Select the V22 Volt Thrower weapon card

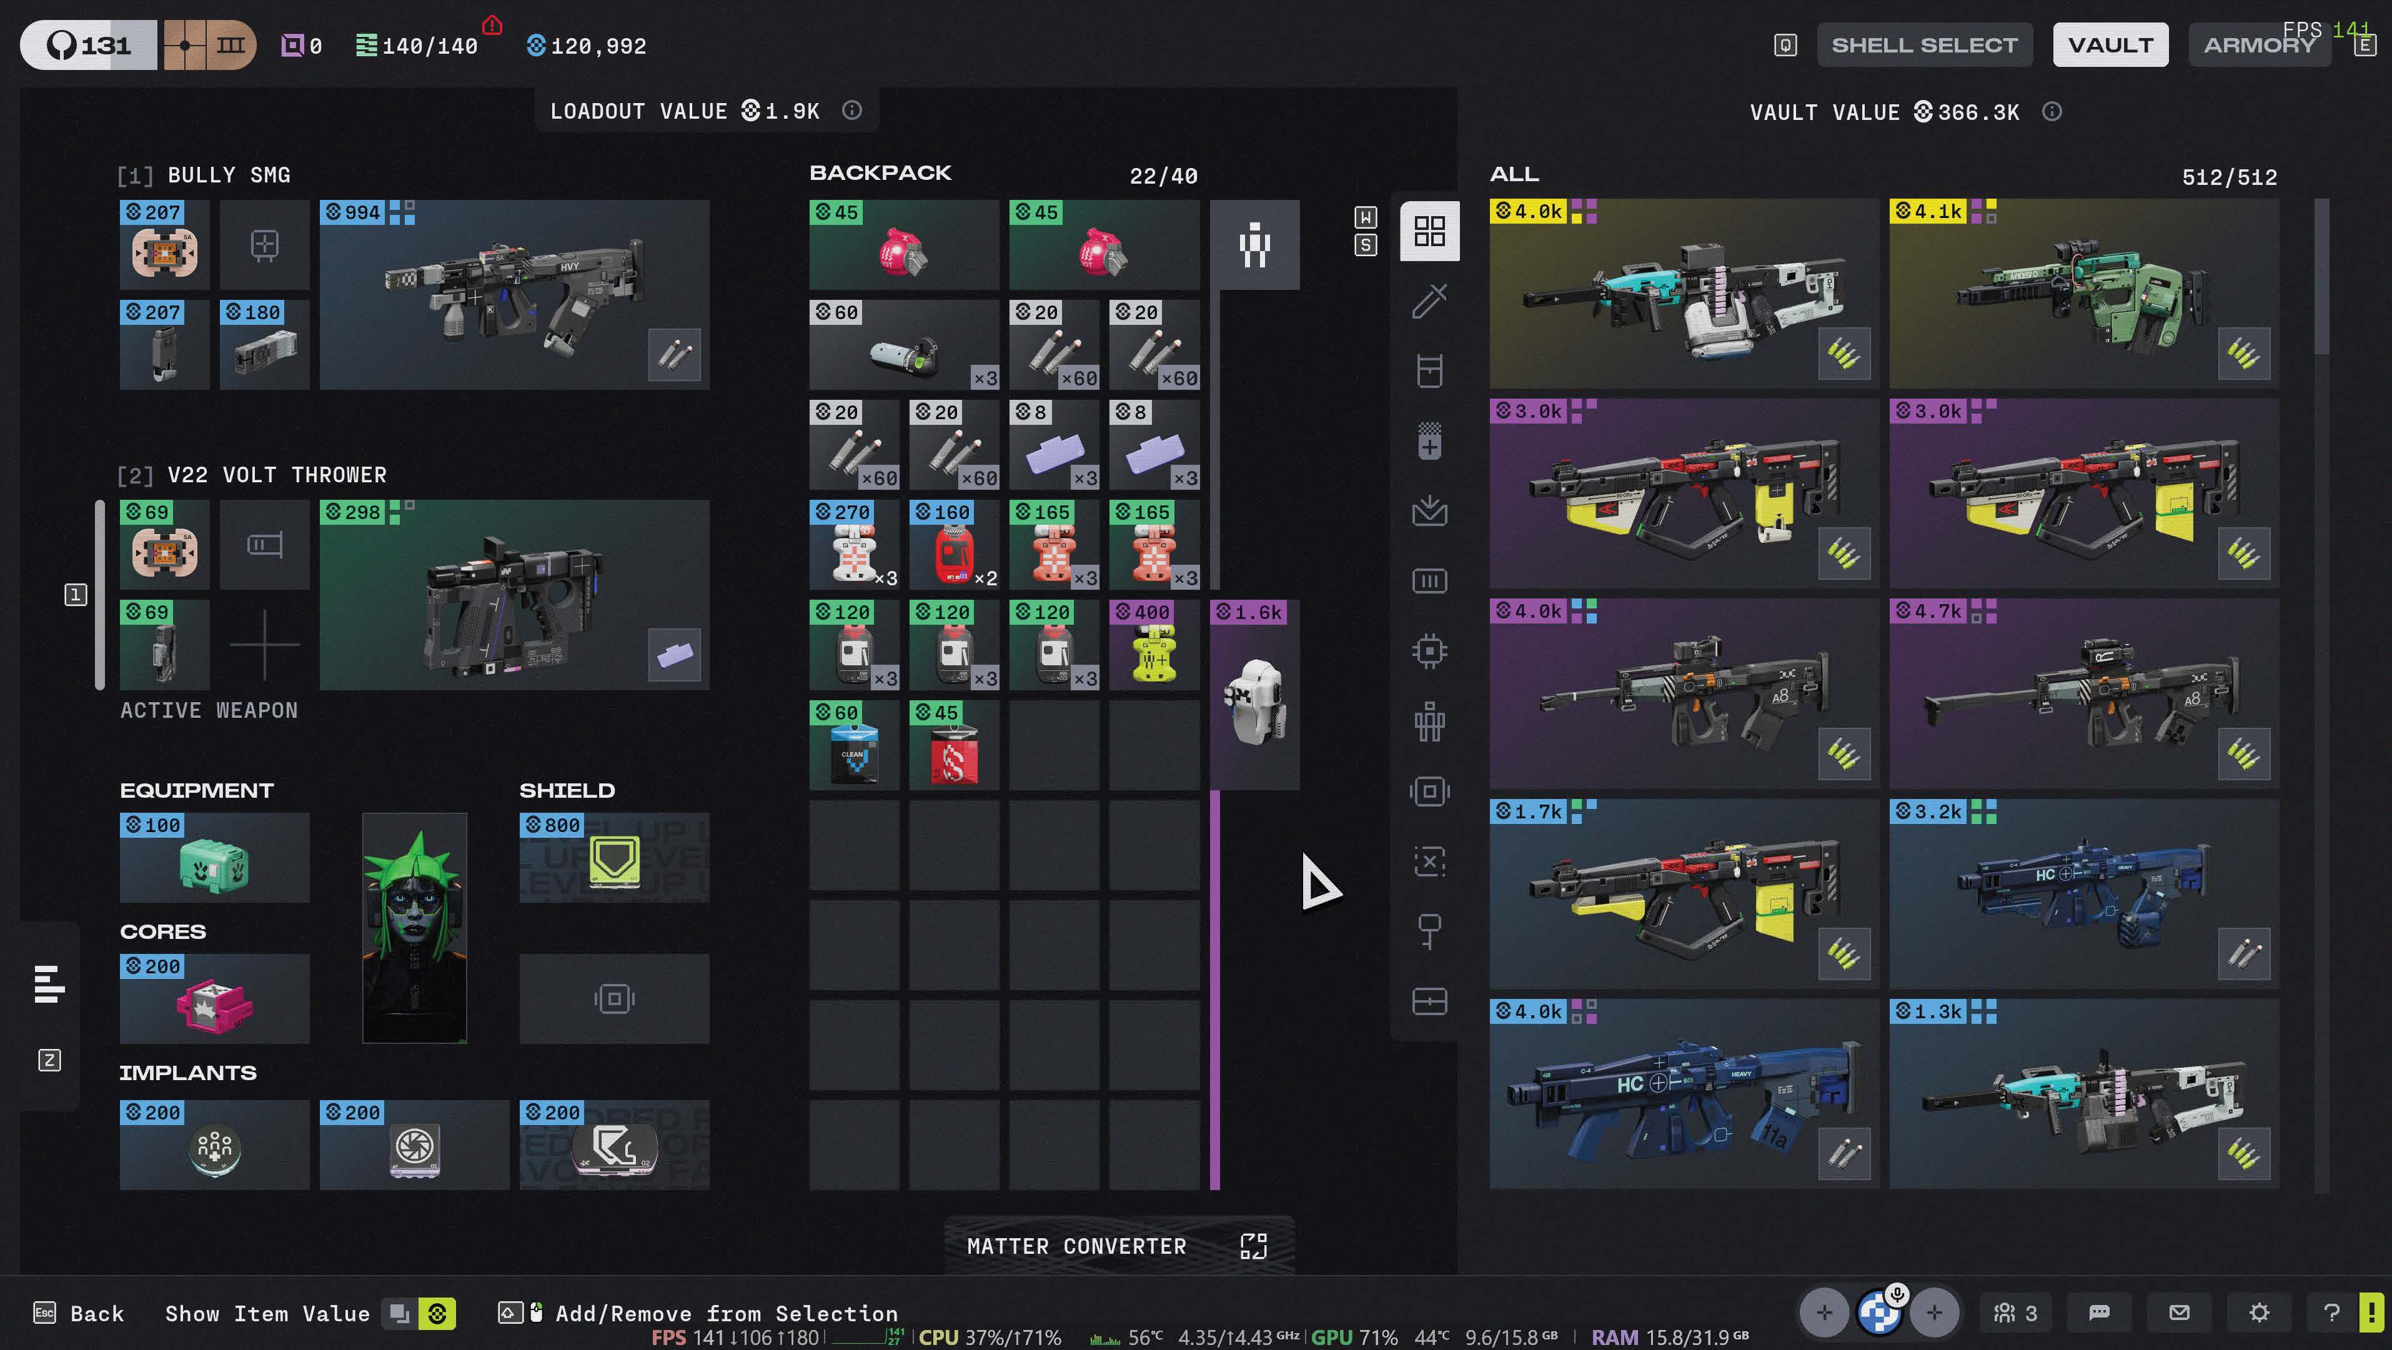(x=514, y=595)
